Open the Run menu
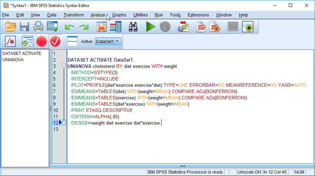315x176 pixels. click(159, 15)
